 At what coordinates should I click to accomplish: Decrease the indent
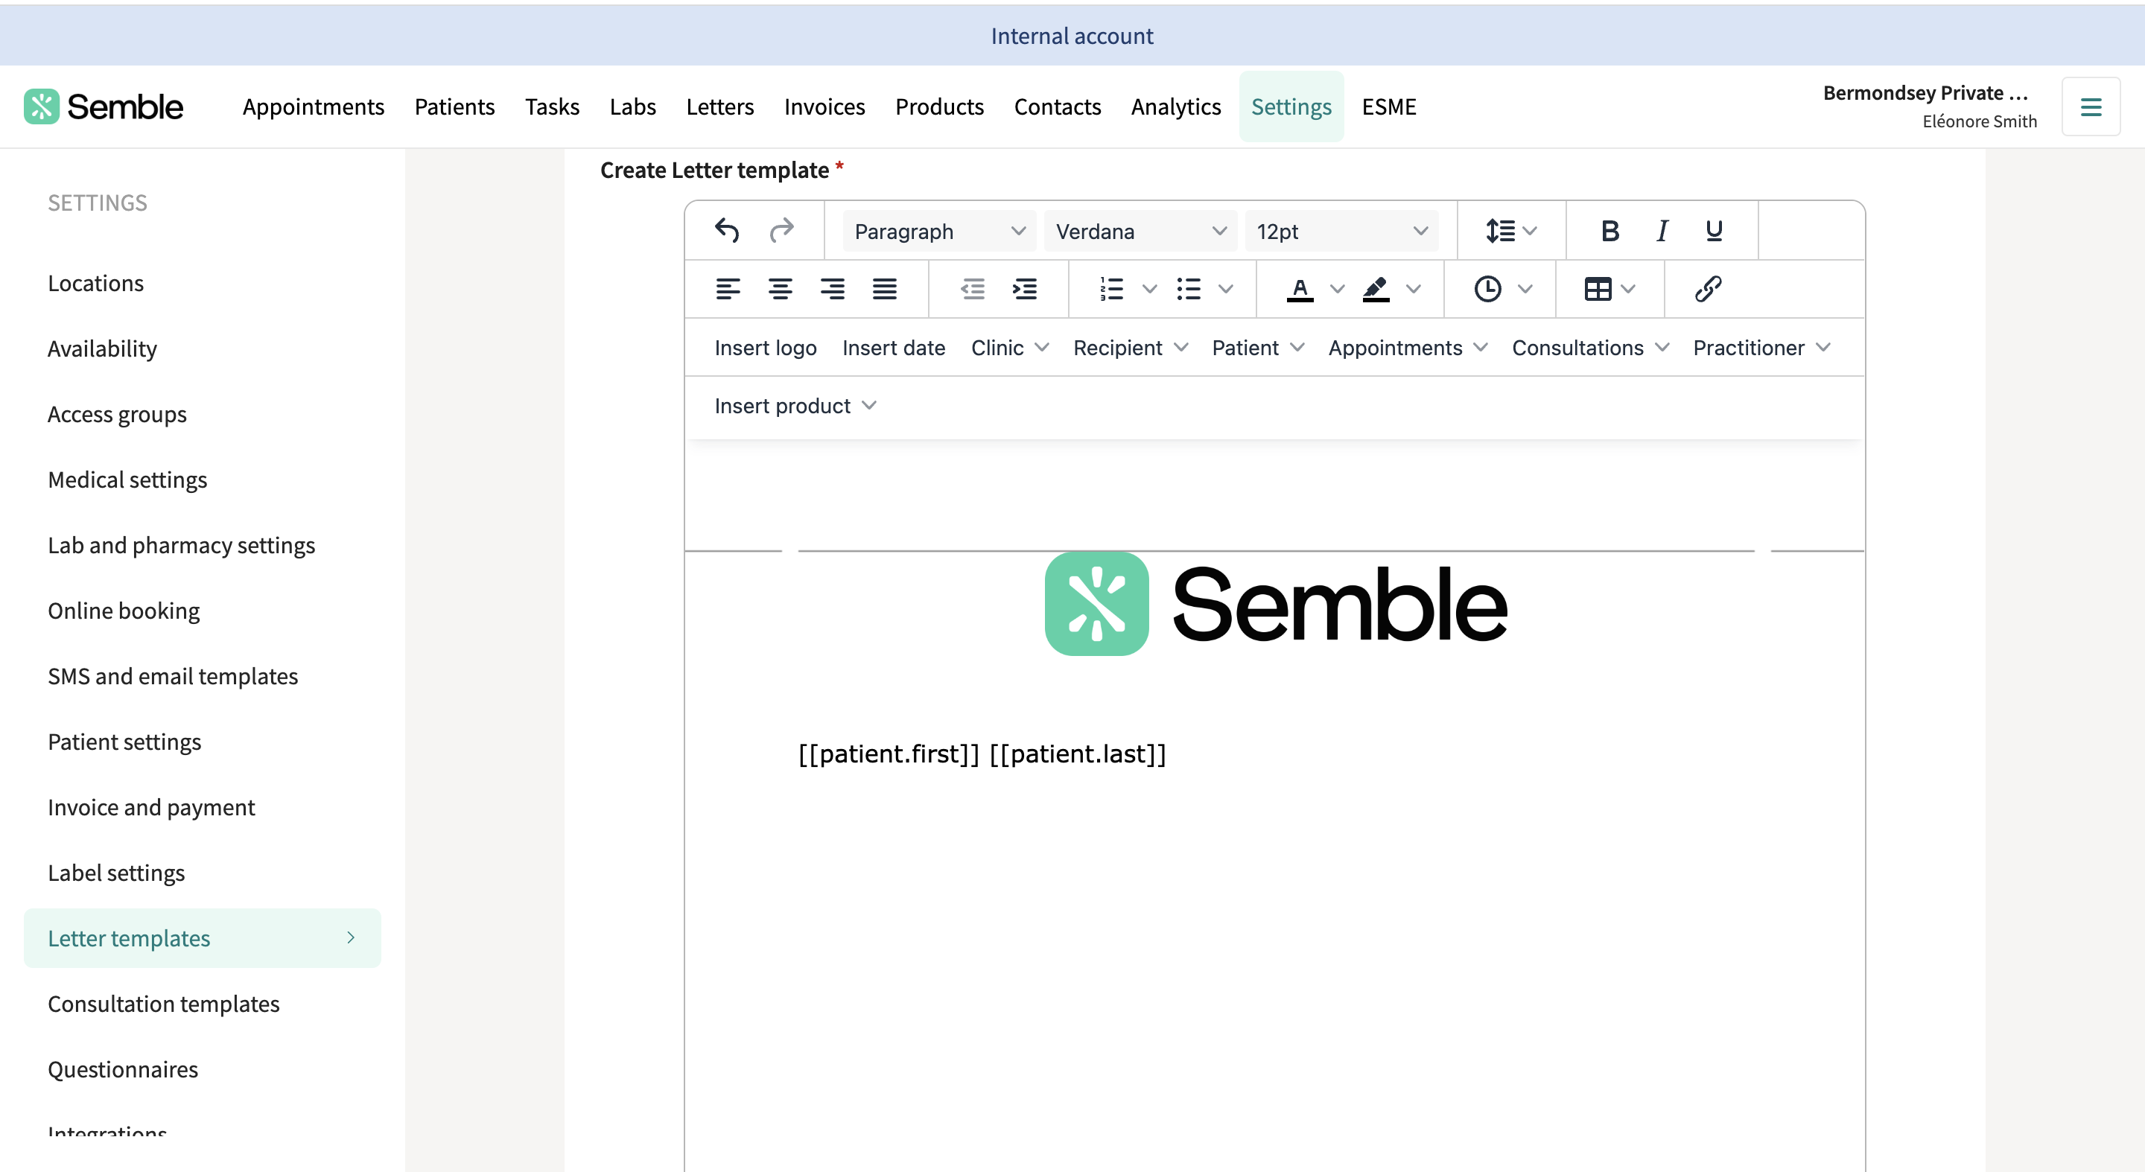click(973, 289)
